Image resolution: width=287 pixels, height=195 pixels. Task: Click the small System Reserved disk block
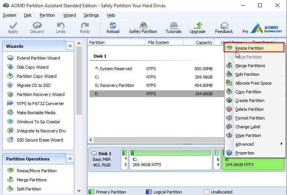coord(124,160)
